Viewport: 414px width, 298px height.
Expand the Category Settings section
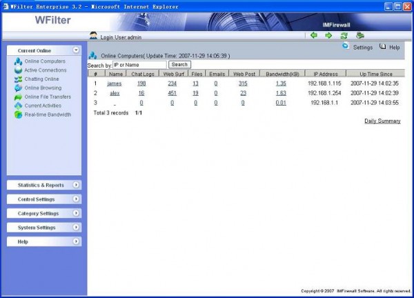75,214
